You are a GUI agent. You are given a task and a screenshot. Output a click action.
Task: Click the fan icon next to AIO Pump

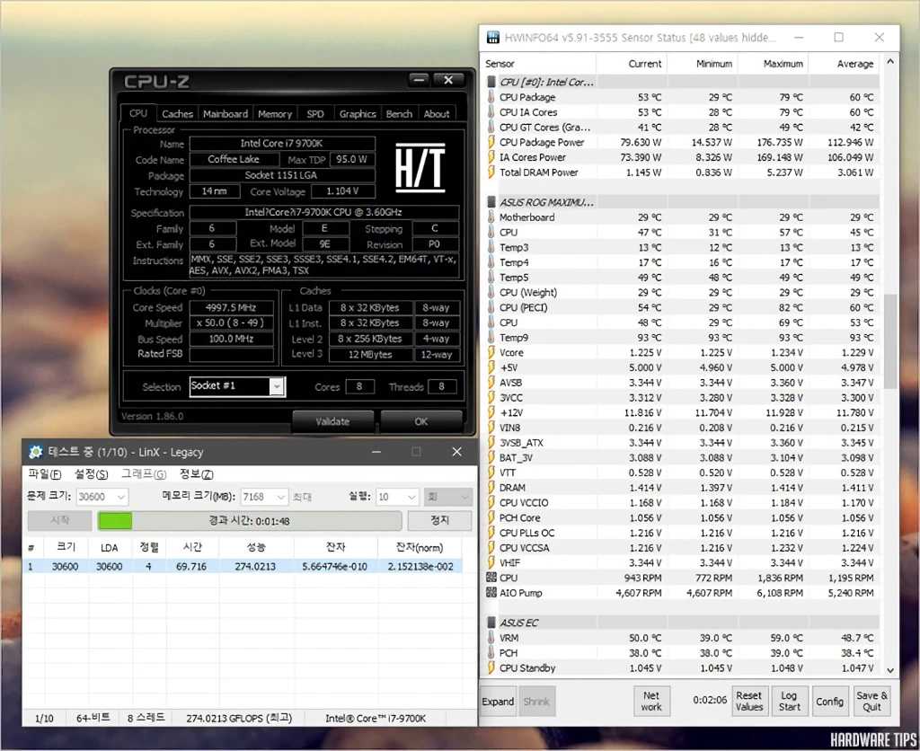(x=491, y=593)
